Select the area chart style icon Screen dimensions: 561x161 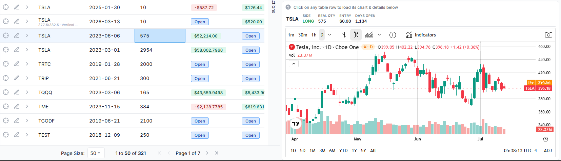tap(369, 35)
